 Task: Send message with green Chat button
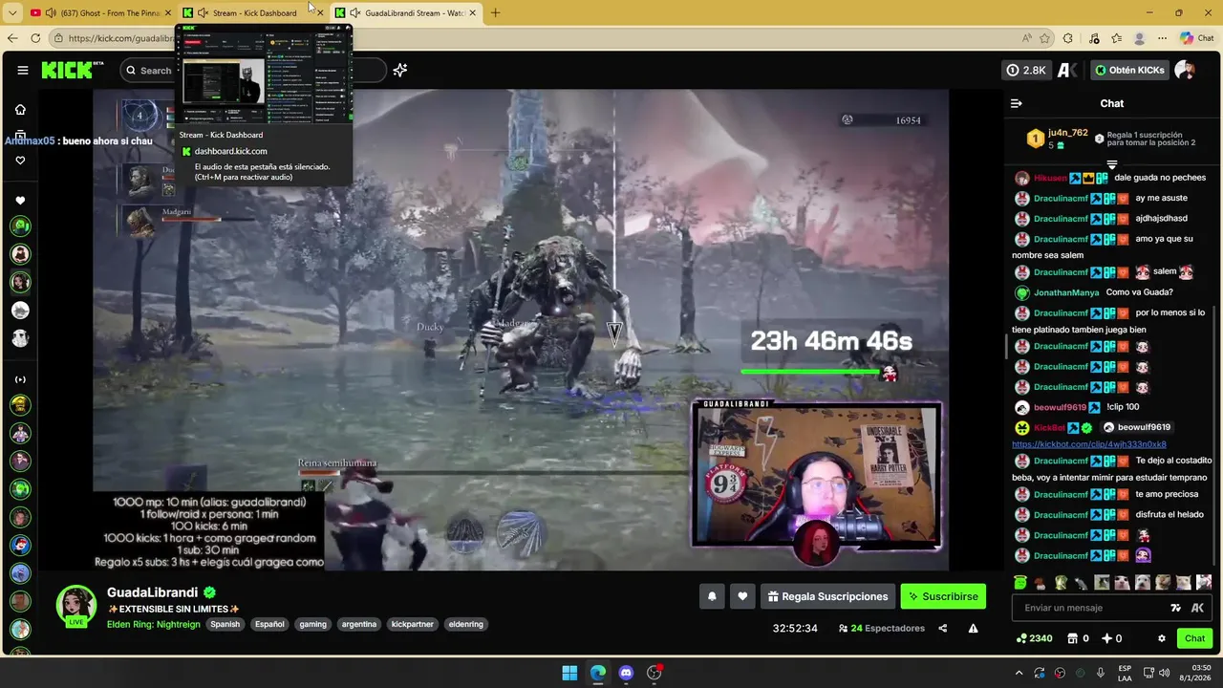[x=1195, y=638]
